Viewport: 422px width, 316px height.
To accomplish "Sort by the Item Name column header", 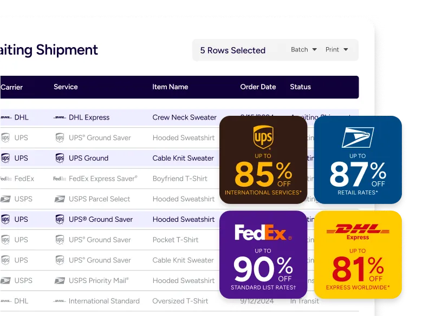I will click(x=170, y=87).
